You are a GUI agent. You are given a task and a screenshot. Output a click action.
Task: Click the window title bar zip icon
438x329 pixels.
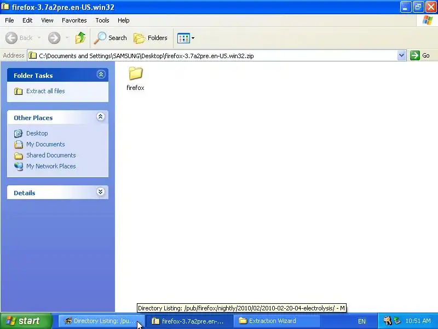click(5, 7)
